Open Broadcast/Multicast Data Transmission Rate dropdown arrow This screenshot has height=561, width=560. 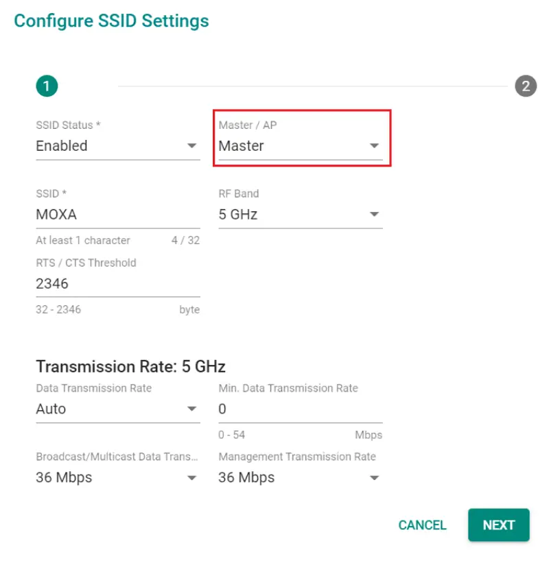coord(192,478)
